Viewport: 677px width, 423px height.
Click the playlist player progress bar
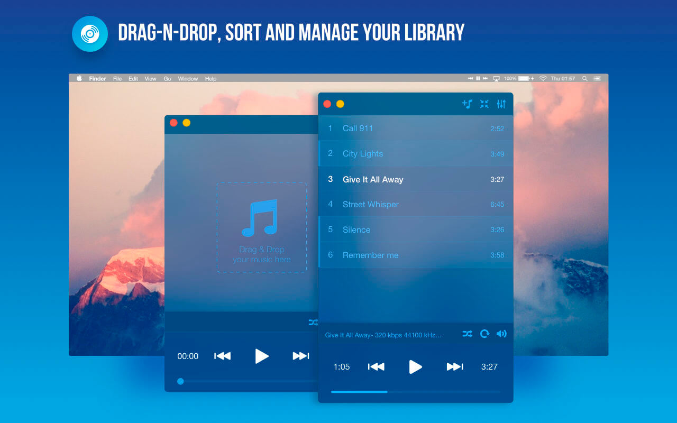(x=416, y=392)
